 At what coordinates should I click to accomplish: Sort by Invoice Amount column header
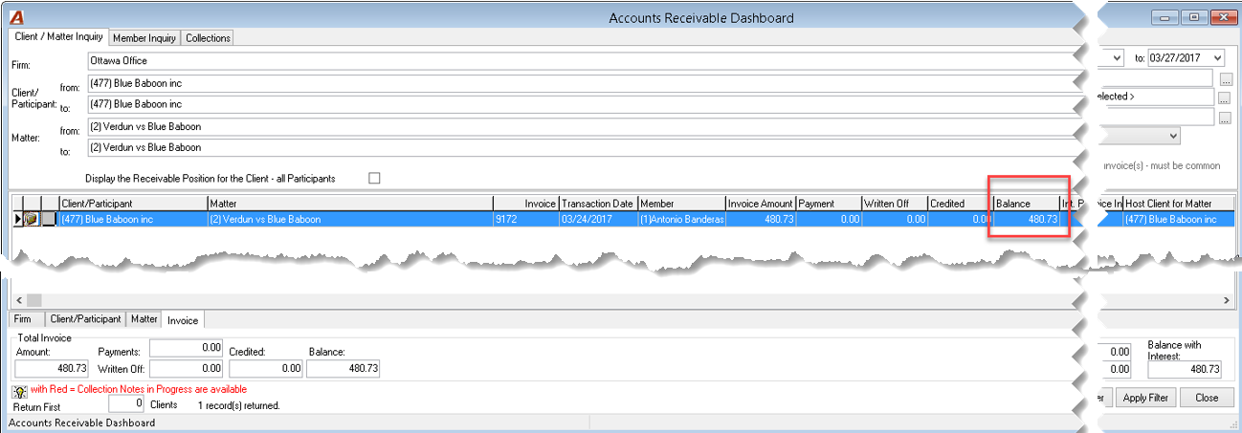[x=761, y=204]
